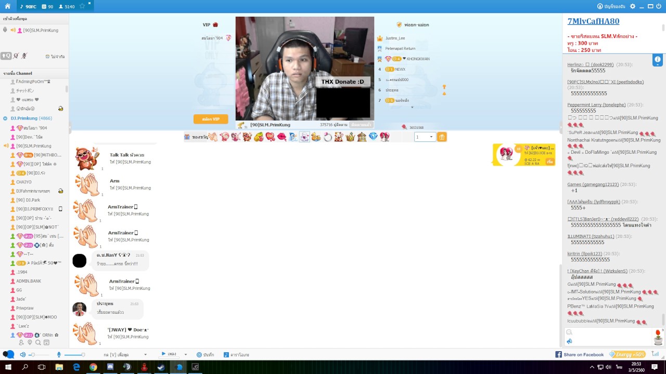The image size is (666, 374).
Task: Open Herlinz (dook2299) chat username
Action: coord(591,65)
